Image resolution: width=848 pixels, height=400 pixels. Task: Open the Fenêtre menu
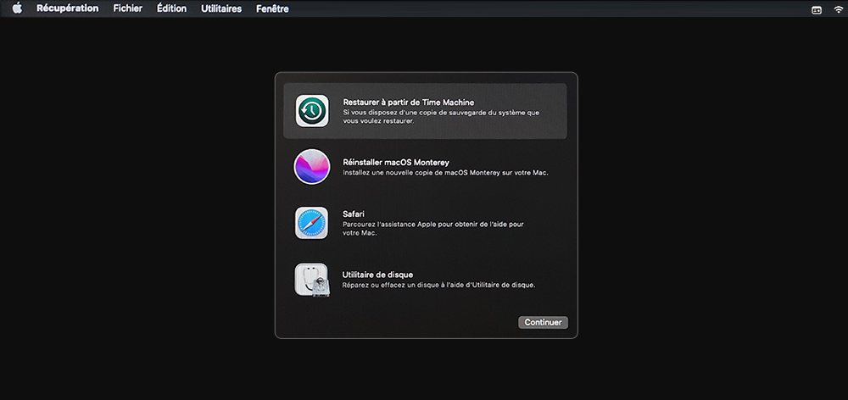click(272, 8)
